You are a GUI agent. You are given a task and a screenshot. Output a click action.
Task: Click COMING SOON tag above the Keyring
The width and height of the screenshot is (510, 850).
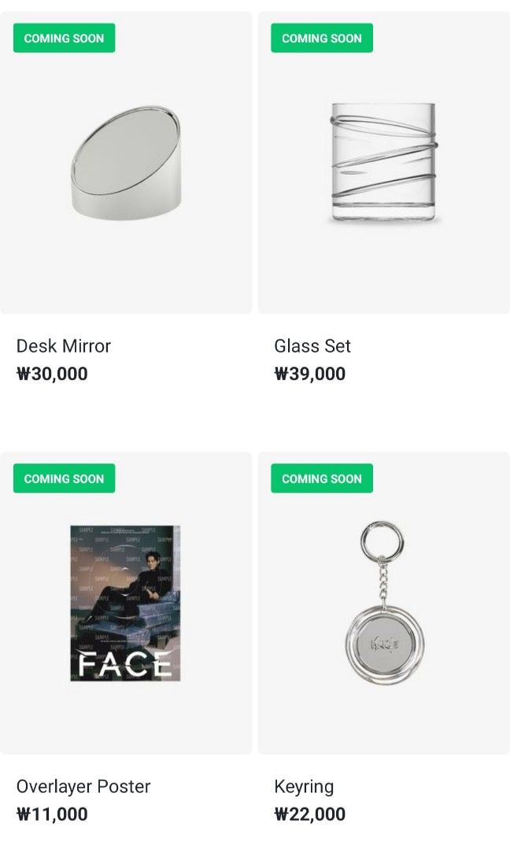(321, 479)
